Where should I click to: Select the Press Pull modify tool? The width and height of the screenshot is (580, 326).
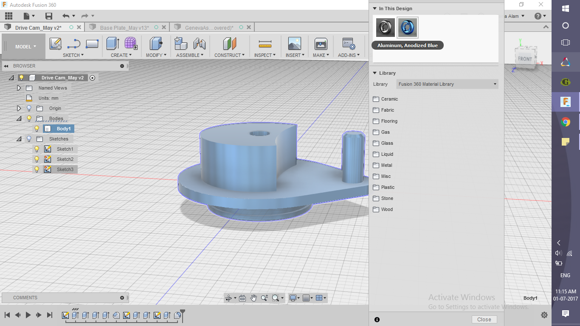(x=156, y=44)
